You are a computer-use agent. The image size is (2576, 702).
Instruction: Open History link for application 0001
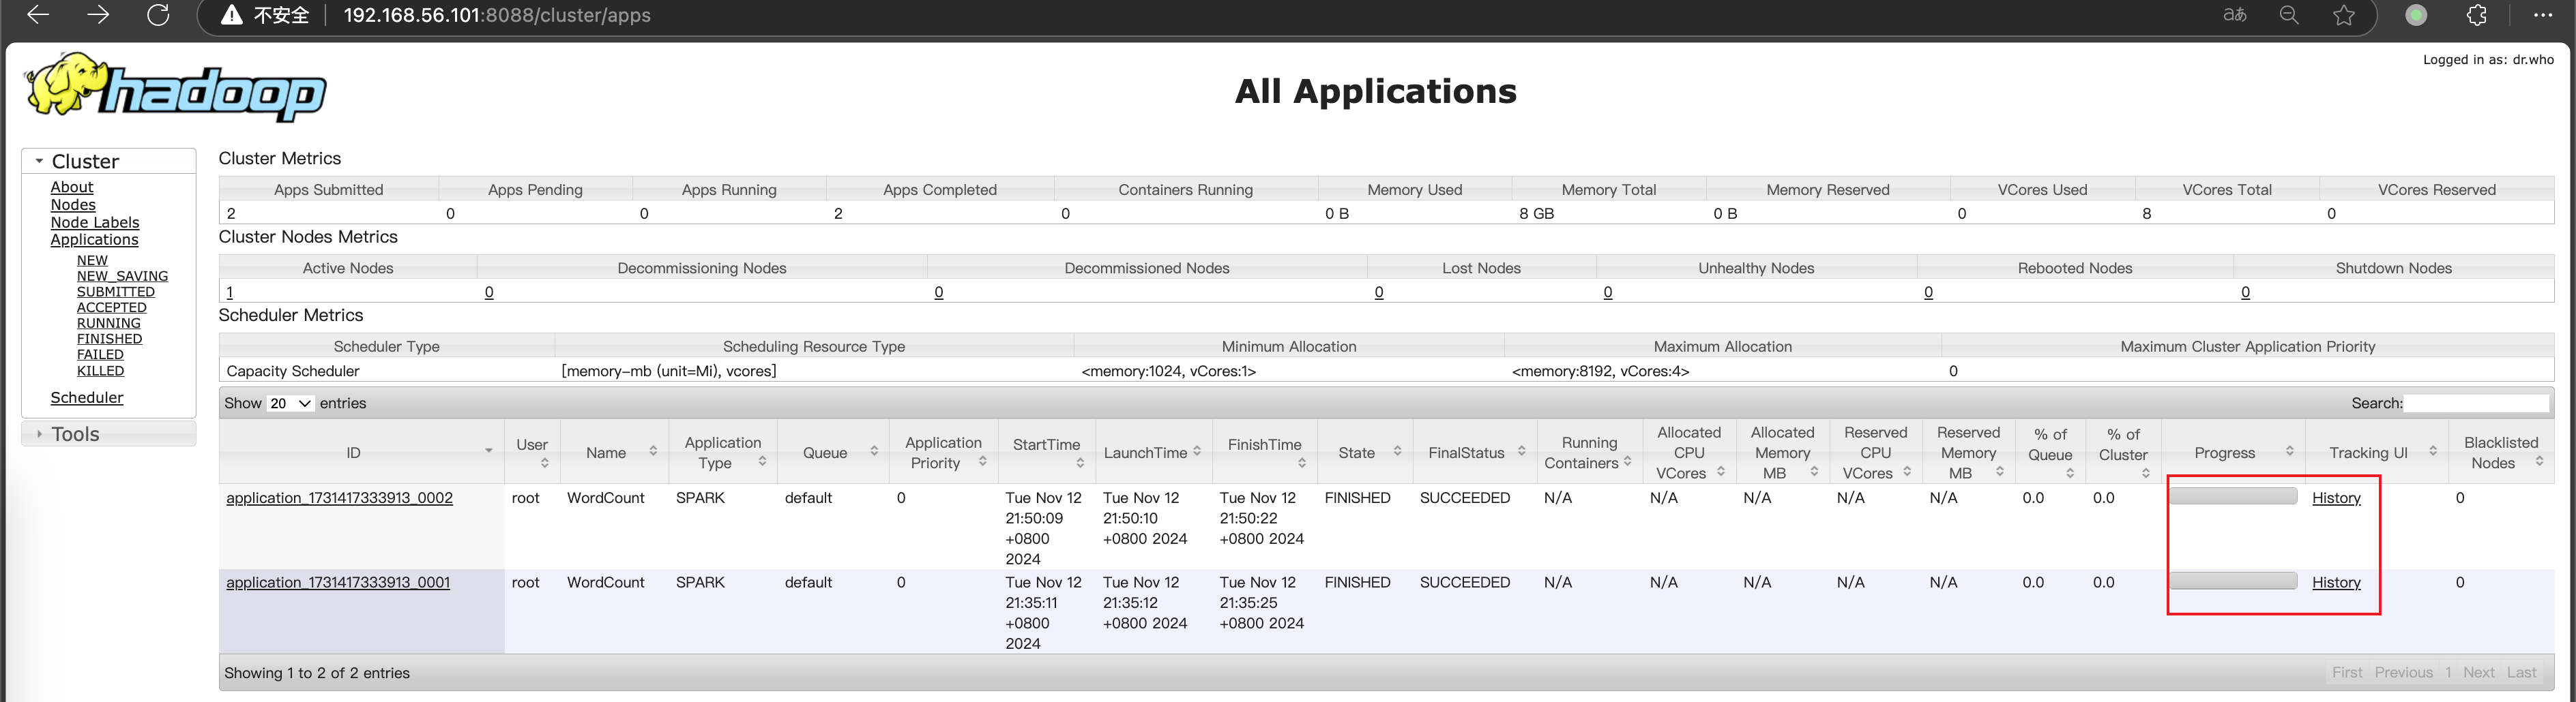coord(2336,582)
